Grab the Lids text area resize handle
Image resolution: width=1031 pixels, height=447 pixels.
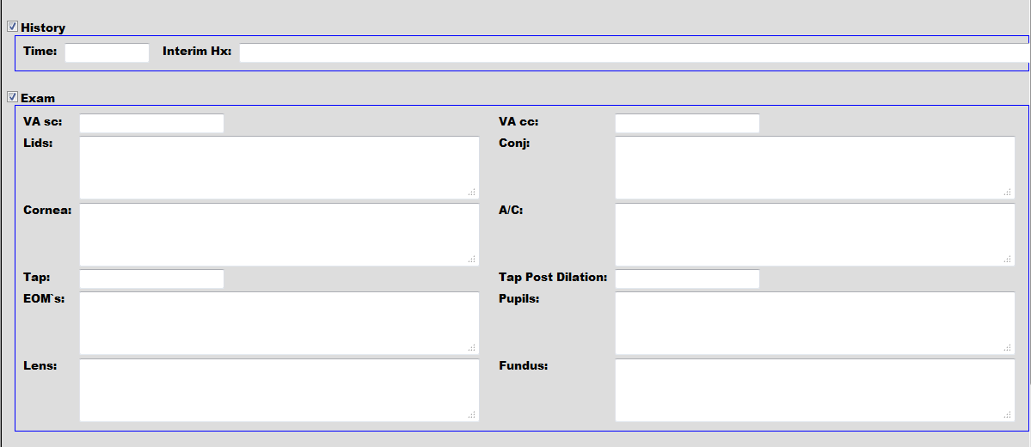472,193
